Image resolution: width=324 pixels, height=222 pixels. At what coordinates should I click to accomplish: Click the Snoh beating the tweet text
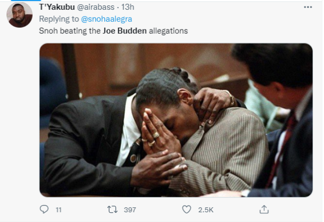pos(70,31)
